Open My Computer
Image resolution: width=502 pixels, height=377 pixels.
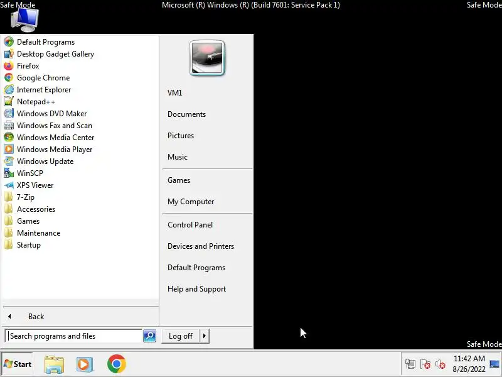[x=191, y=202]
